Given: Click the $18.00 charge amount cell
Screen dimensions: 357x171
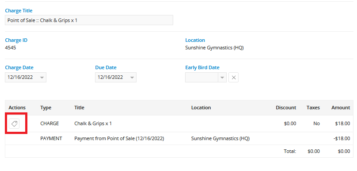Looking at the screenshot, I should pos(343,123).
